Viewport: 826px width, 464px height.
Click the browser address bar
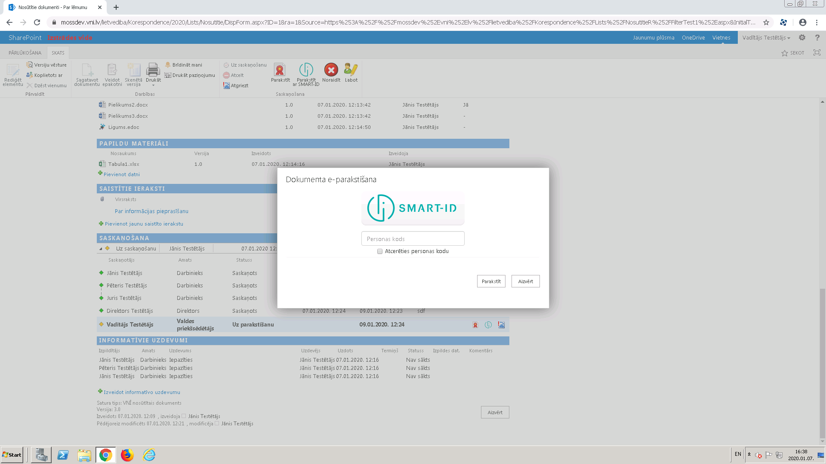(x=408, y=22)
